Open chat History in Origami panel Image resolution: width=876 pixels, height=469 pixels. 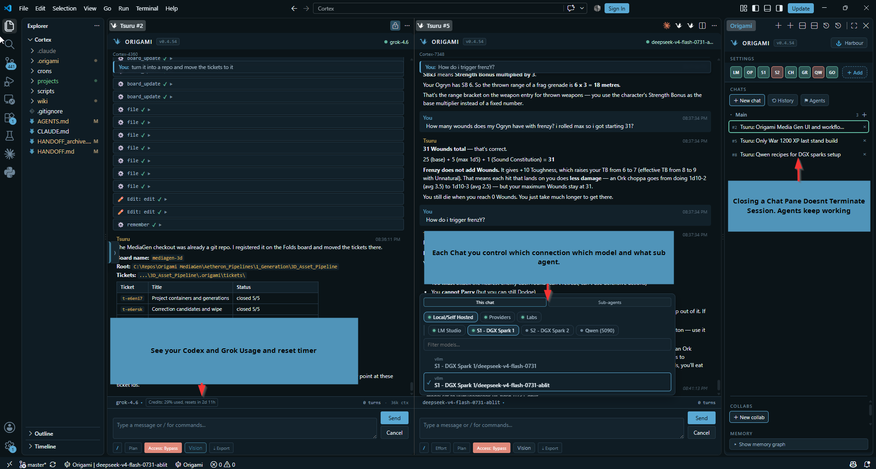click(x=782, y=101)
